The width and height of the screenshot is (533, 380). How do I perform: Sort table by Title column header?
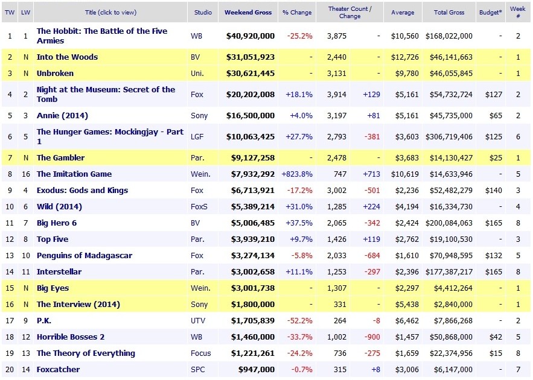point(110,13)
